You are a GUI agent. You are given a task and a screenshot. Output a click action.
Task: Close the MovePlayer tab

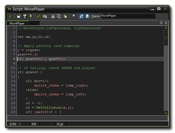27,23
